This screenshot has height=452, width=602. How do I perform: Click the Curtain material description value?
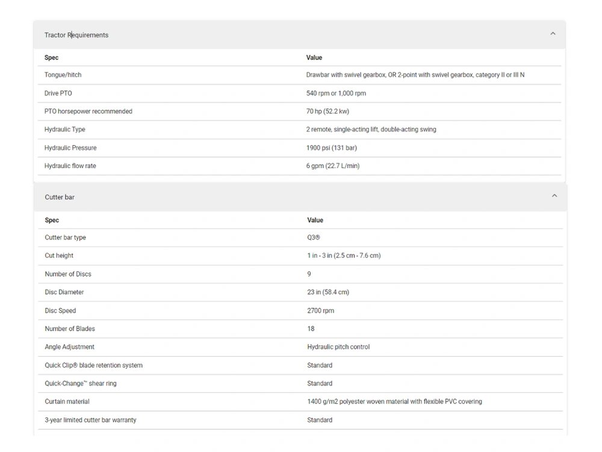tap(394, 401)
